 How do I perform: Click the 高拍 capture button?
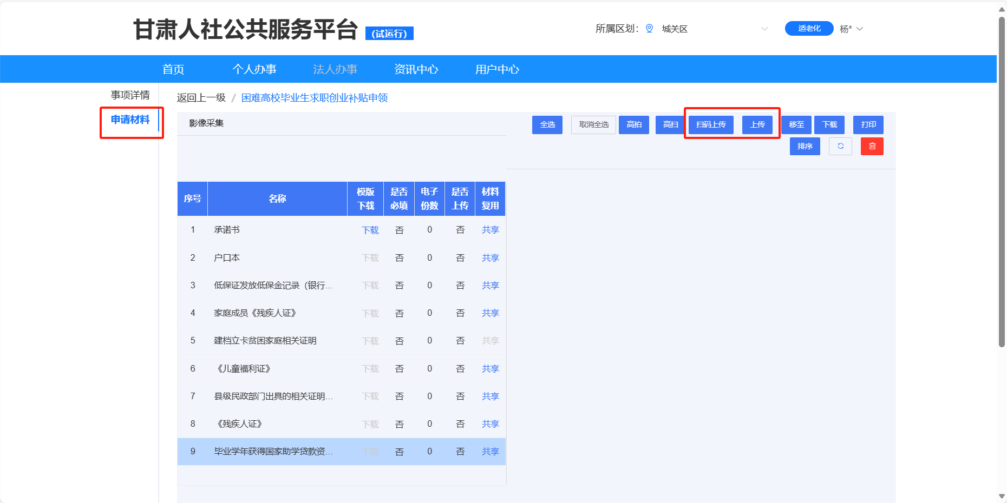(633, 125)
